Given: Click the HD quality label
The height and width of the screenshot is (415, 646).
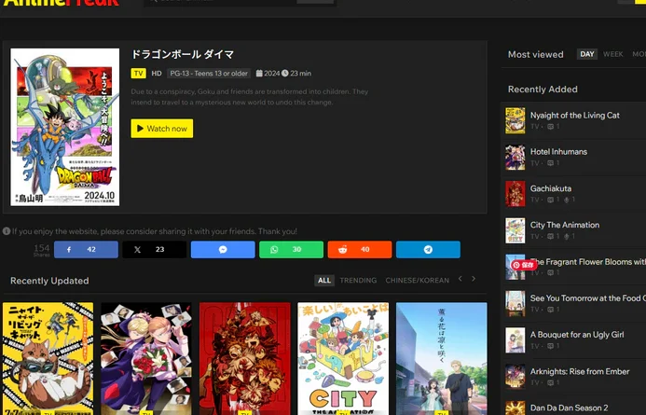Looking at the screenshot, I should [x=157, y=74].
